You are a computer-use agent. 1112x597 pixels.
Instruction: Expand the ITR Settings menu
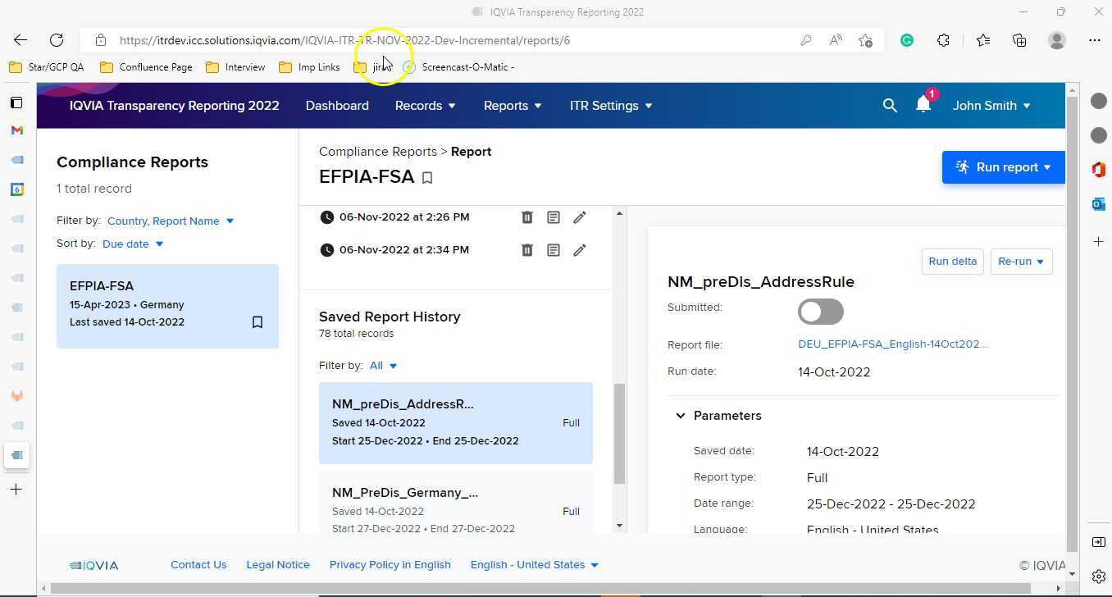[x=611, y=106]
